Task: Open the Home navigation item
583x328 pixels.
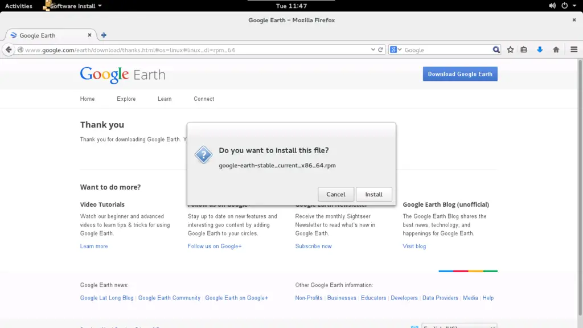Action: 87,99
